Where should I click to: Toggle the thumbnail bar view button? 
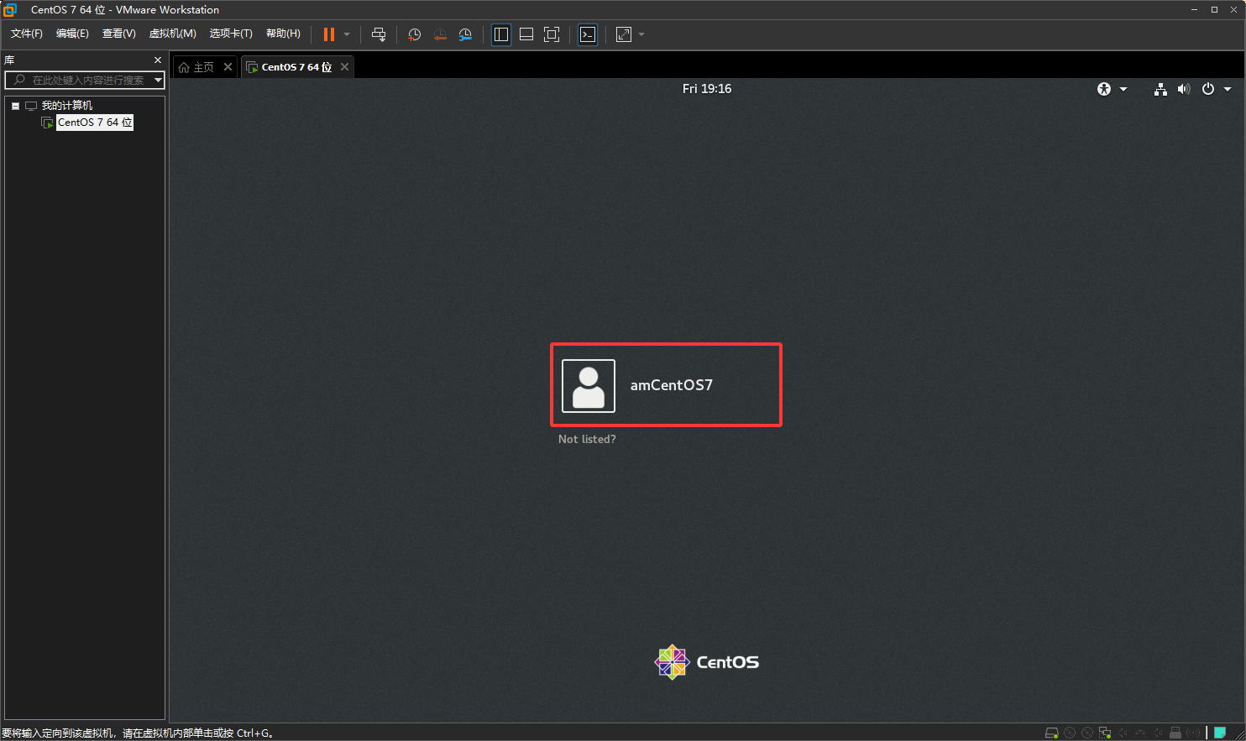point(526,34)
